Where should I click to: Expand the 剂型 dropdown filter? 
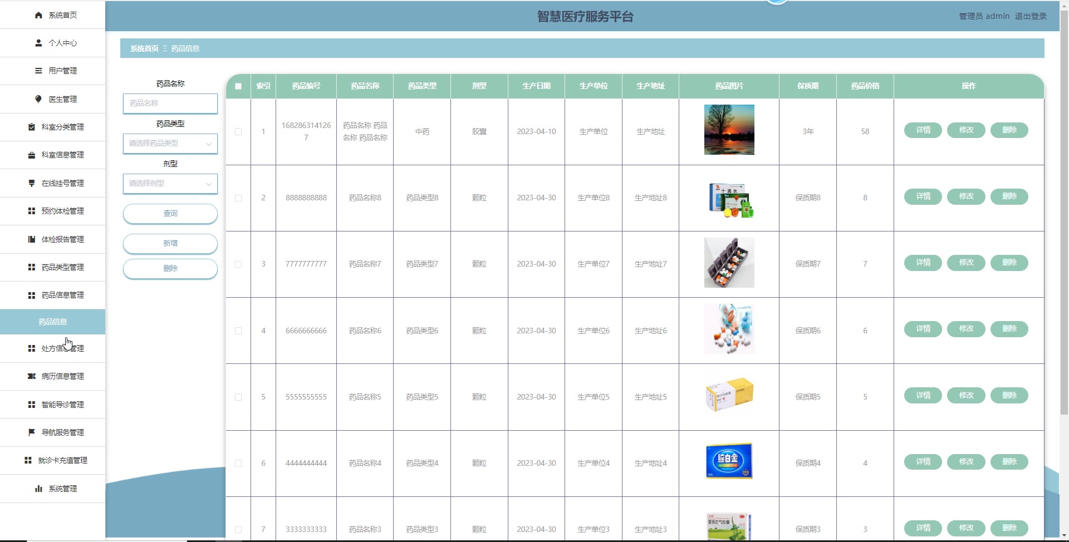pyautogui.click(x=170, y=184)
